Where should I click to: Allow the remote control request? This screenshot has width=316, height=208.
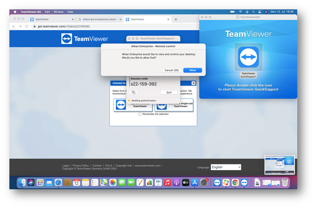(x=192, y=70)
